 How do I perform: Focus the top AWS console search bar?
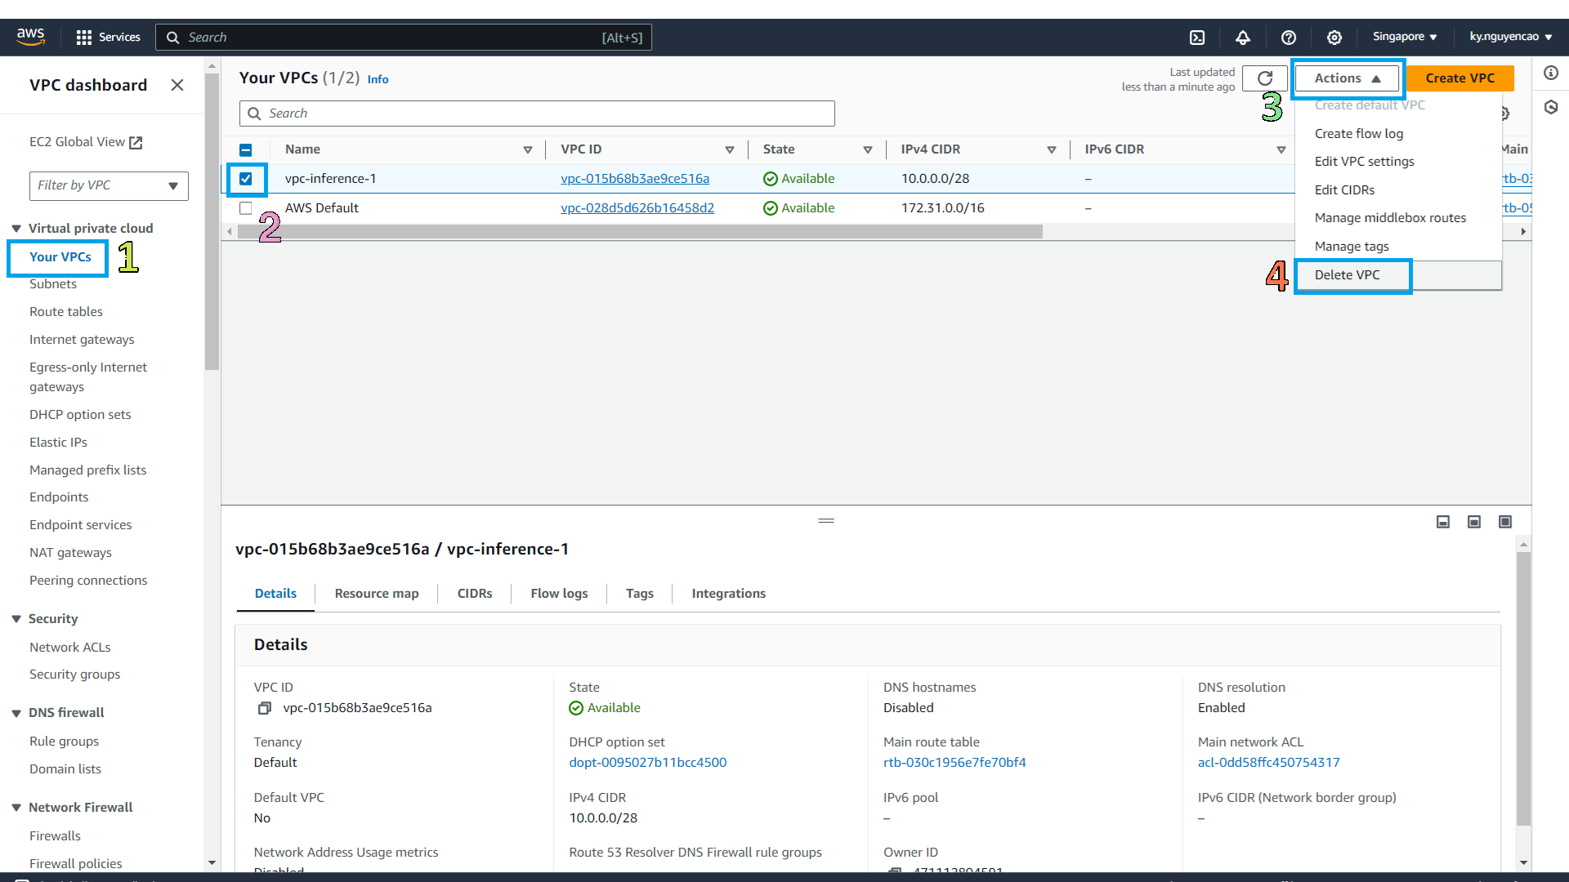[404, 38]
